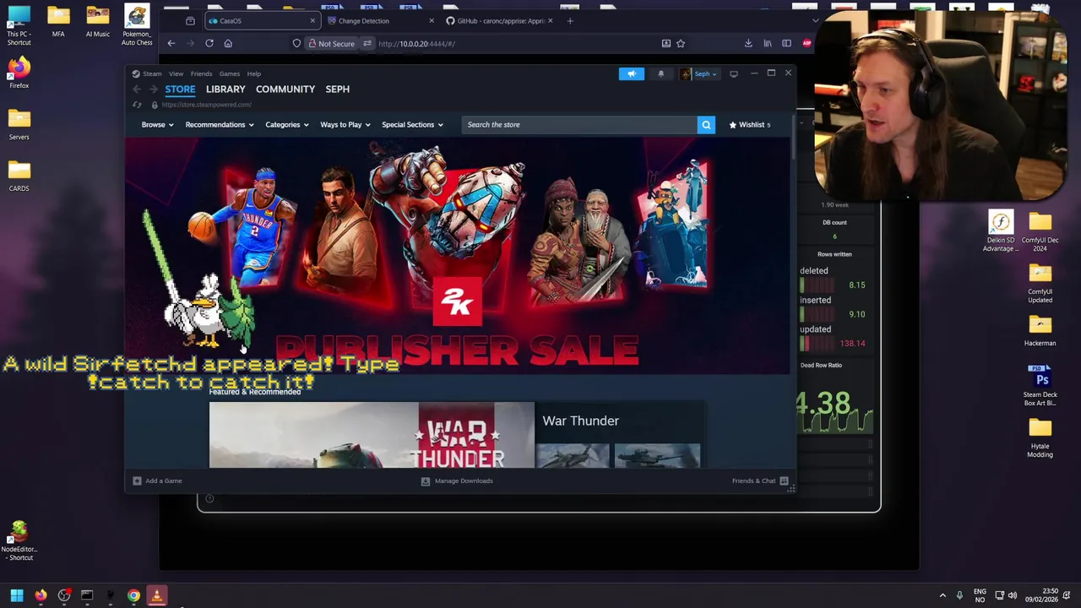
Task: Click the Add a Game plus icon
Action: (137, 480)
